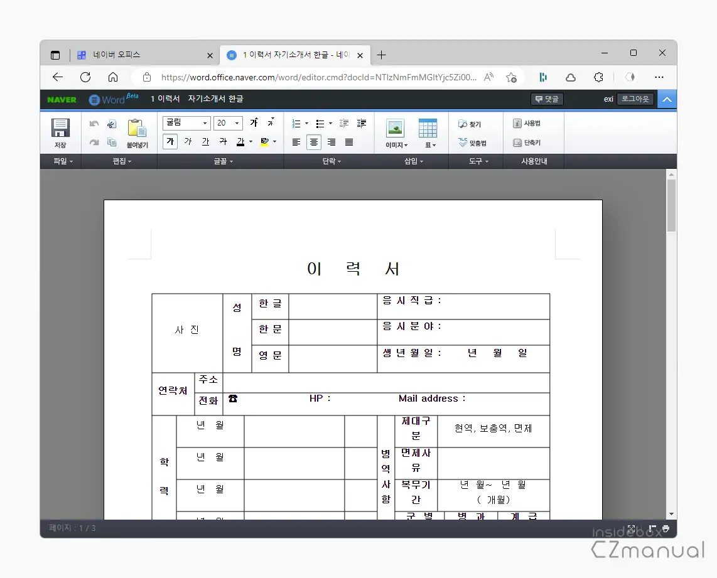The height and width of the screenshot is (578, 717).
Task: Click vertical scrollbar thumb
Action: pos(671,206)
